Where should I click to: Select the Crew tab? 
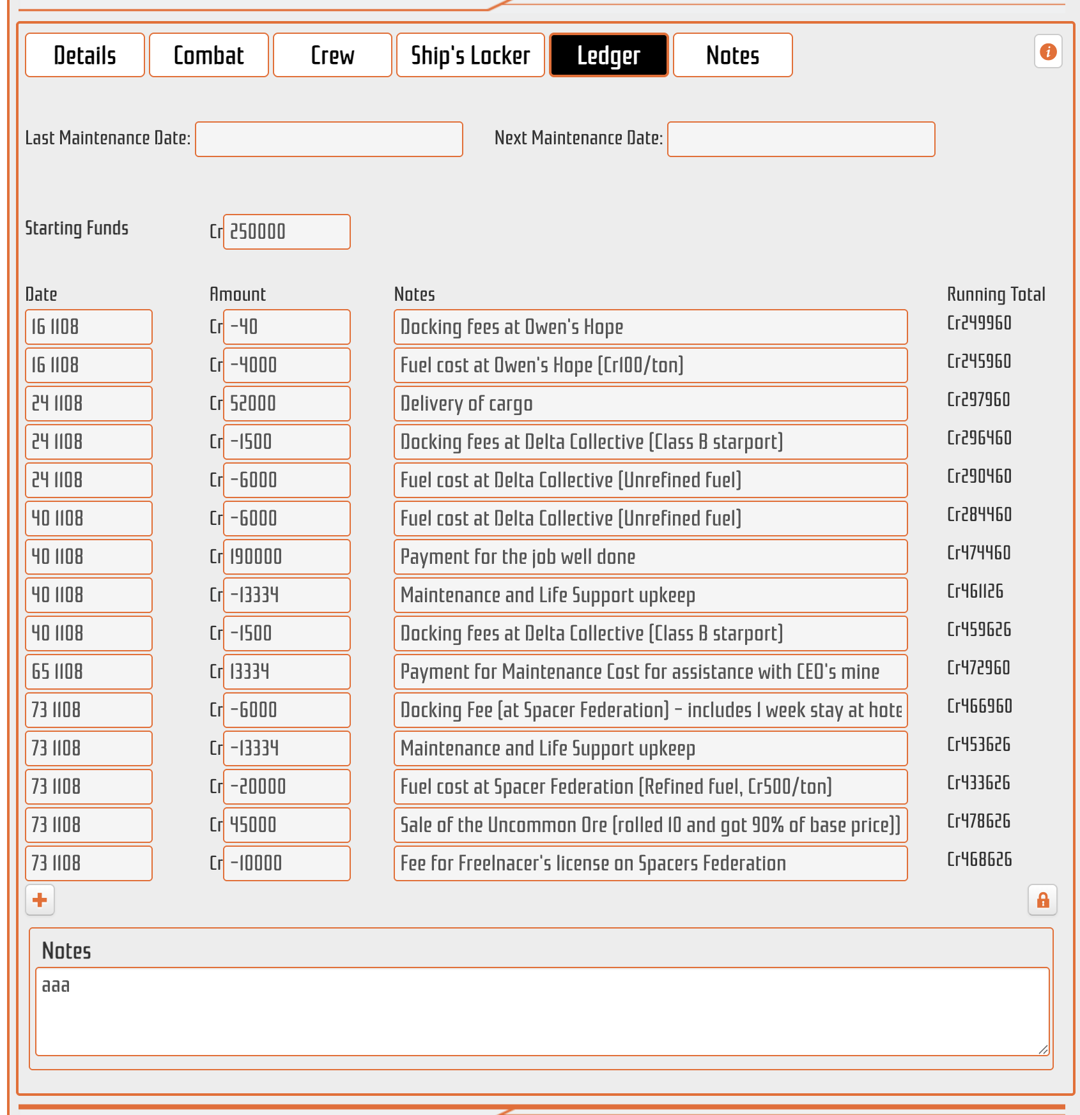[332, 56]
